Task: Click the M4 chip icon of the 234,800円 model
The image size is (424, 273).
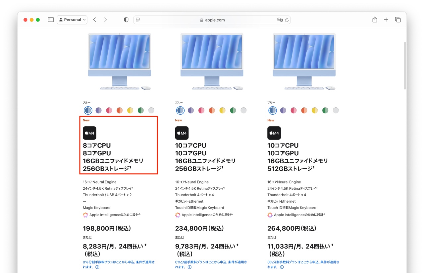Action: tap(182, 133)
